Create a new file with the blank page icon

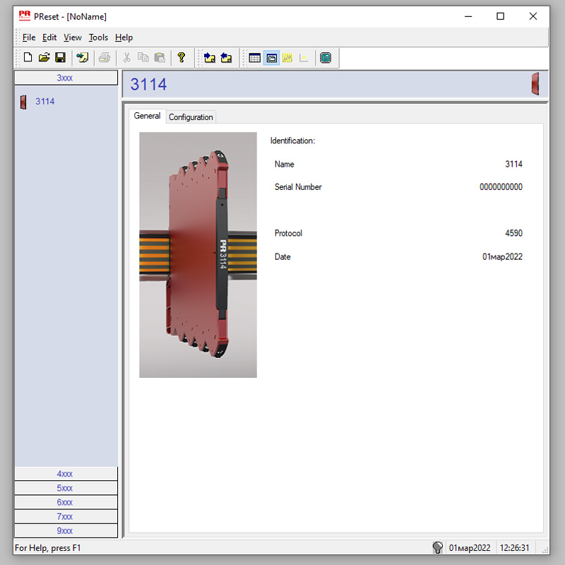28,58
